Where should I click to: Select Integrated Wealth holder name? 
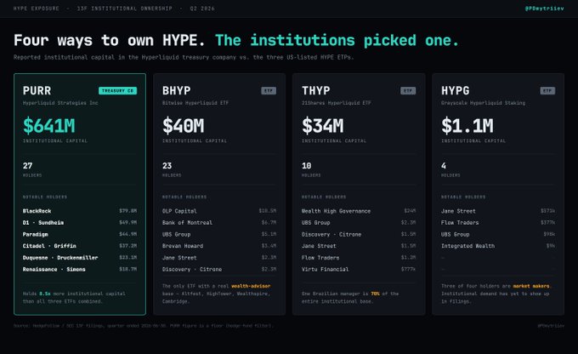click(467, 246)
